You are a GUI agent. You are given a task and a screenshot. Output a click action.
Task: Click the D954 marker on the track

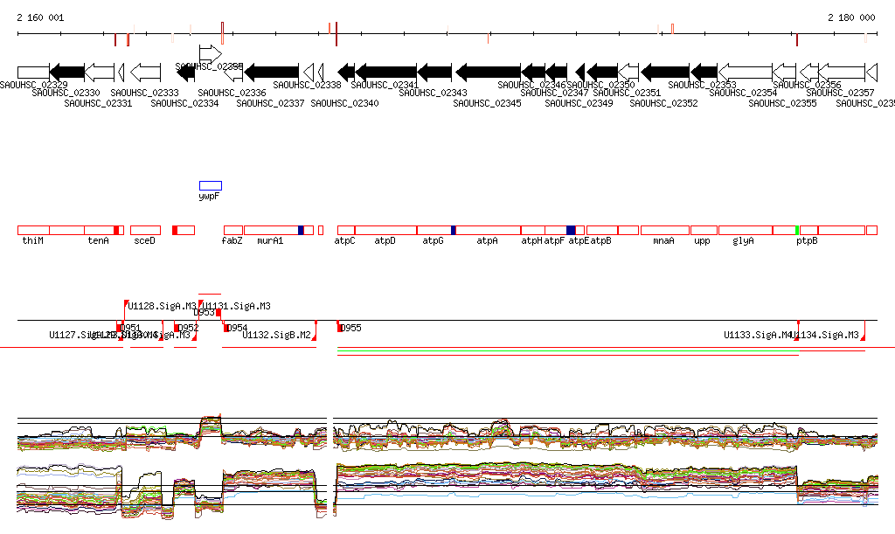237,328
